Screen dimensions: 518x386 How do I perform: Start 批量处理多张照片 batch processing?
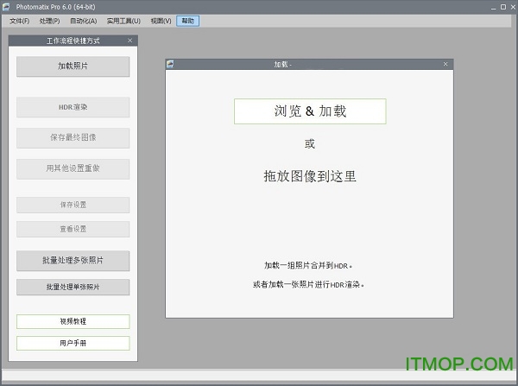[73, 261]
